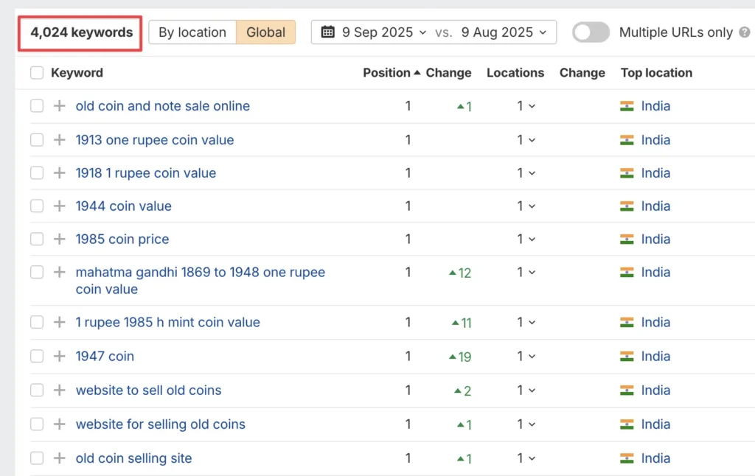Click the calendar icon in date picker

click(328, 32)
